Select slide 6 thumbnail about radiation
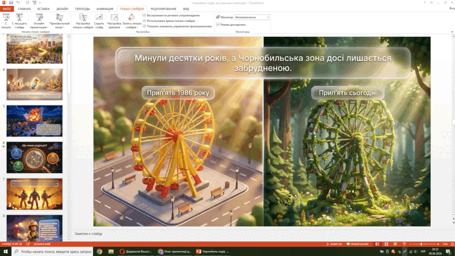Image resolution: width=455 pixels, height=256 pixels. pos(34,157)
